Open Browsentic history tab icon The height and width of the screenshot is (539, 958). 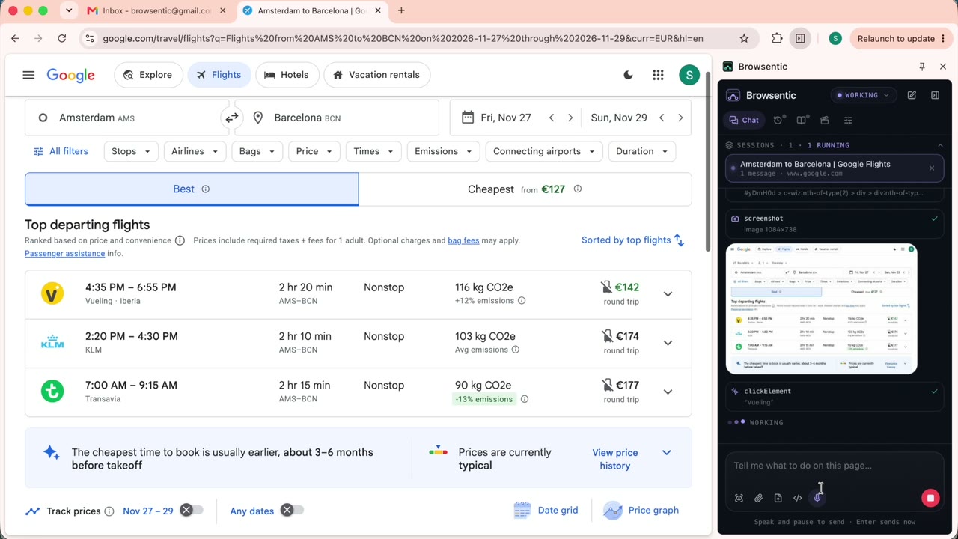(x=778, y=120)
